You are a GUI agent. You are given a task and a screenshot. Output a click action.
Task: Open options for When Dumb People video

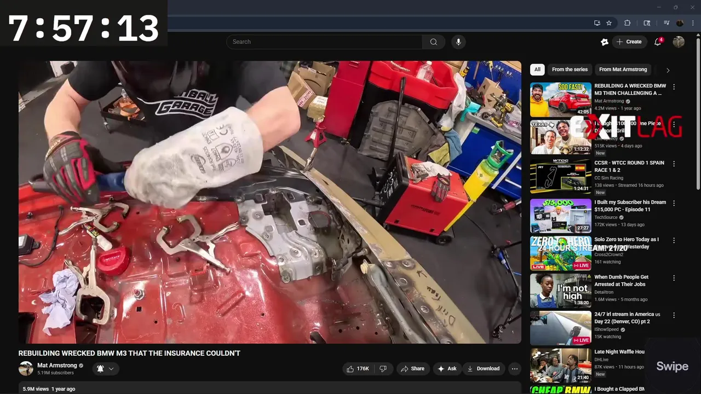point(674,278)
